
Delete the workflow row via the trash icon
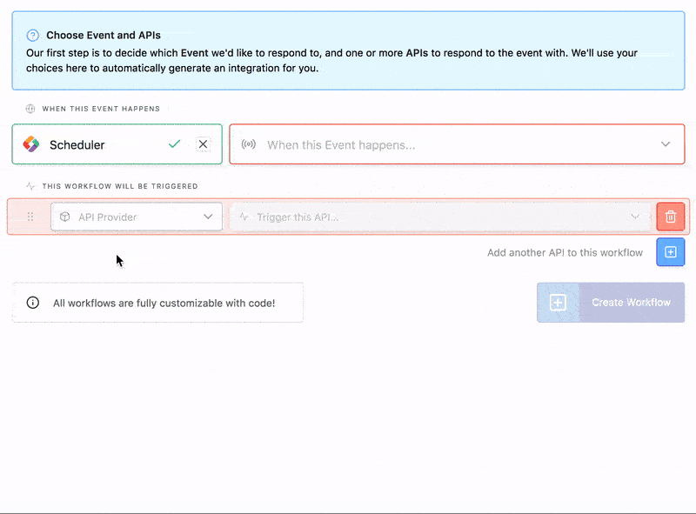pyautogui.click(x=671, y=217)
